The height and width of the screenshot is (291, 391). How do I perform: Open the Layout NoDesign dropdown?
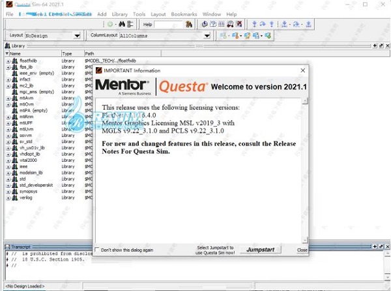click(77, 36)
